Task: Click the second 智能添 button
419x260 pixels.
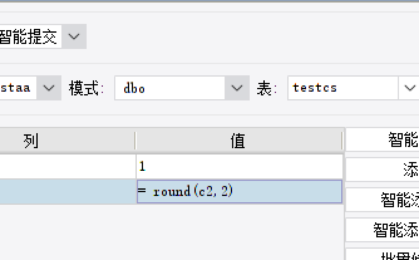Action: click(383, 230)
